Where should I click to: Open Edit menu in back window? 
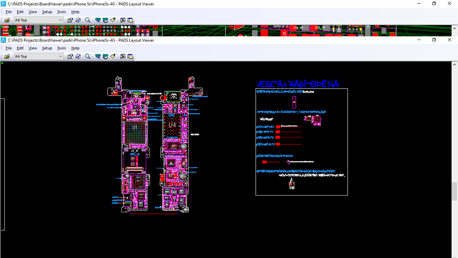point(20,12)
